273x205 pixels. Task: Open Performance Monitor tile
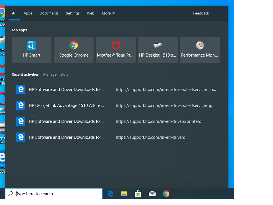pos(200,49)
